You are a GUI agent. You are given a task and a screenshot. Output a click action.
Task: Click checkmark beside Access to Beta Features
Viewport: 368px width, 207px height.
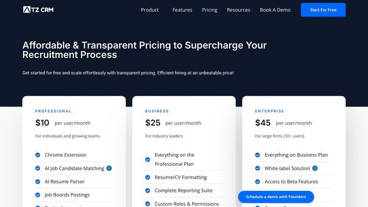pos(257,182)
